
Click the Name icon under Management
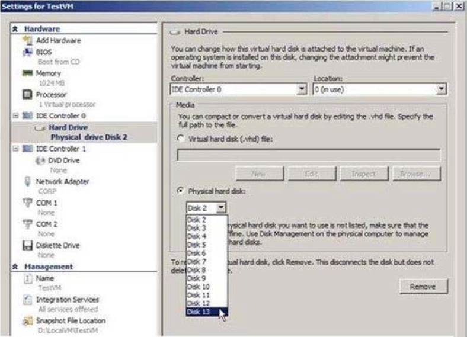(28, 278)
